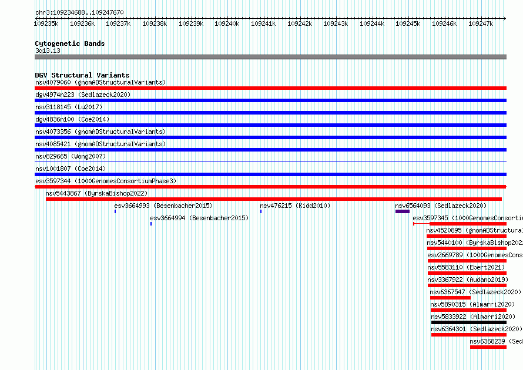Click the blue bar under nsv1001807

(270, 174)
